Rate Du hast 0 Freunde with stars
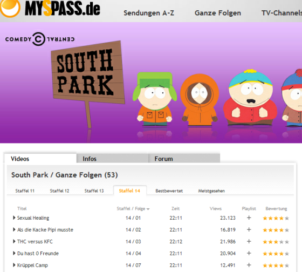Viewport: 302px width, 272px height. pyautogui.click(x=276, y=254)
